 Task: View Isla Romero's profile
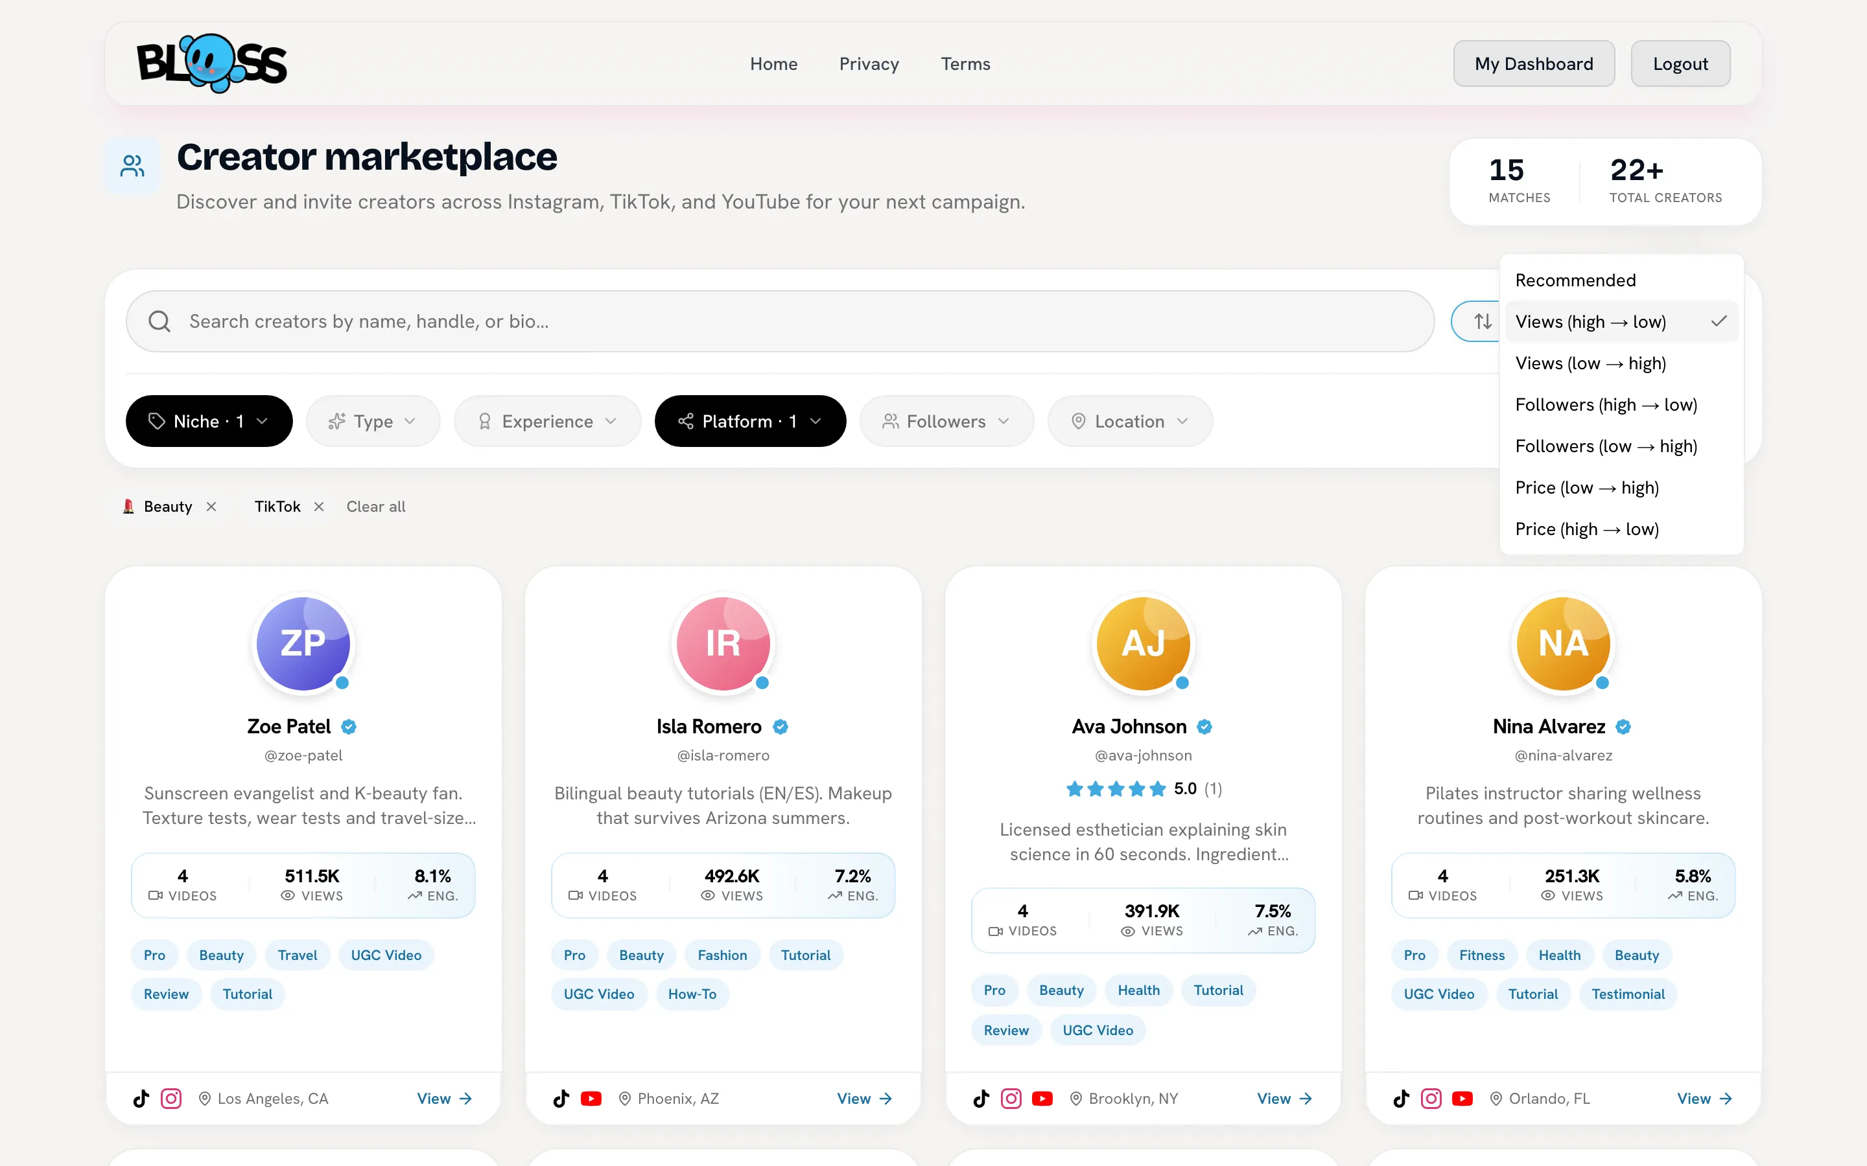coord(865,1098)
